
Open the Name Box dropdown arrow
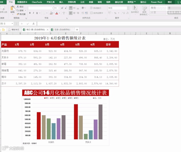[12, 24]
